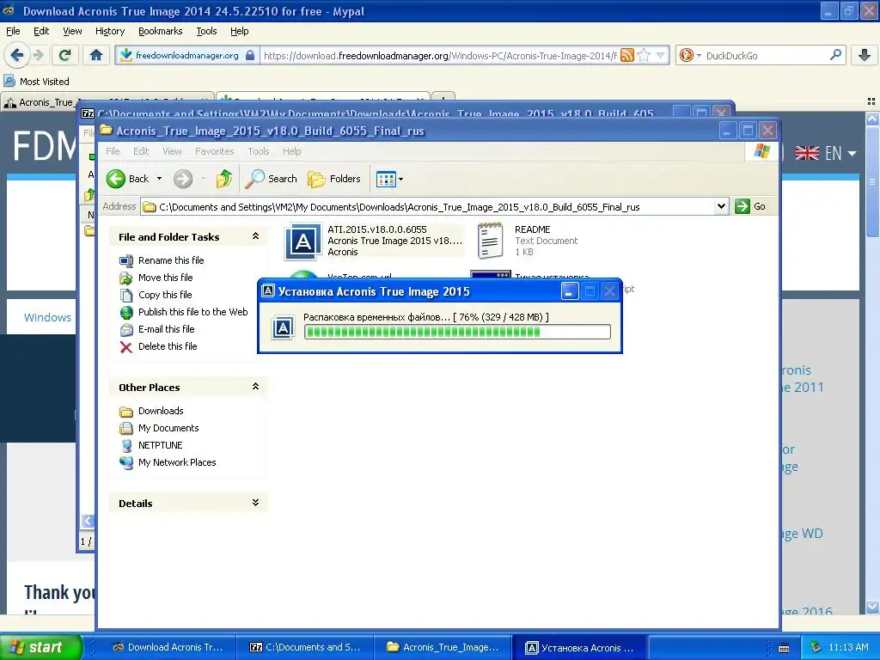The height and width of the screenshot is (660, 880).
Task: Click Explorer Back button
Action: click(x=129, y=179)
